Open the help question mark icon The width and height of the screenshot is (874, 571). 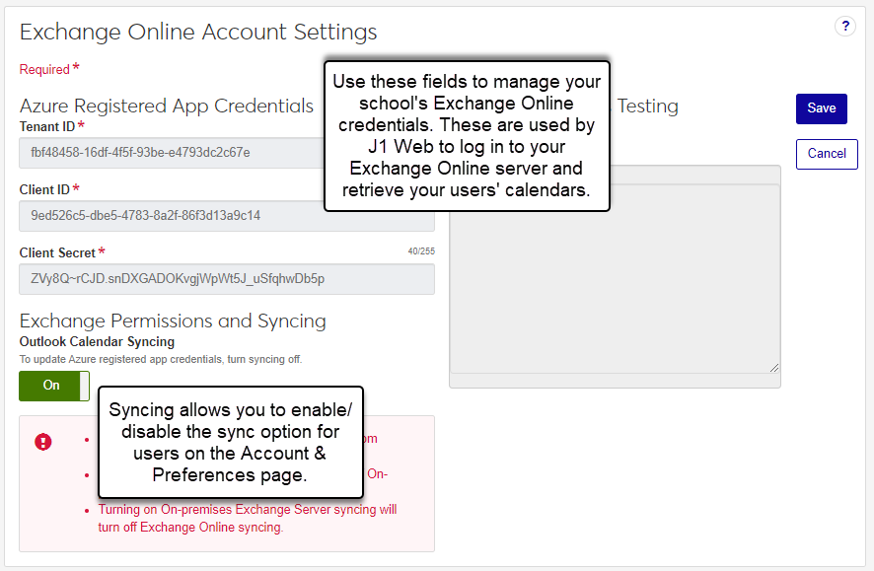(845, 27)
